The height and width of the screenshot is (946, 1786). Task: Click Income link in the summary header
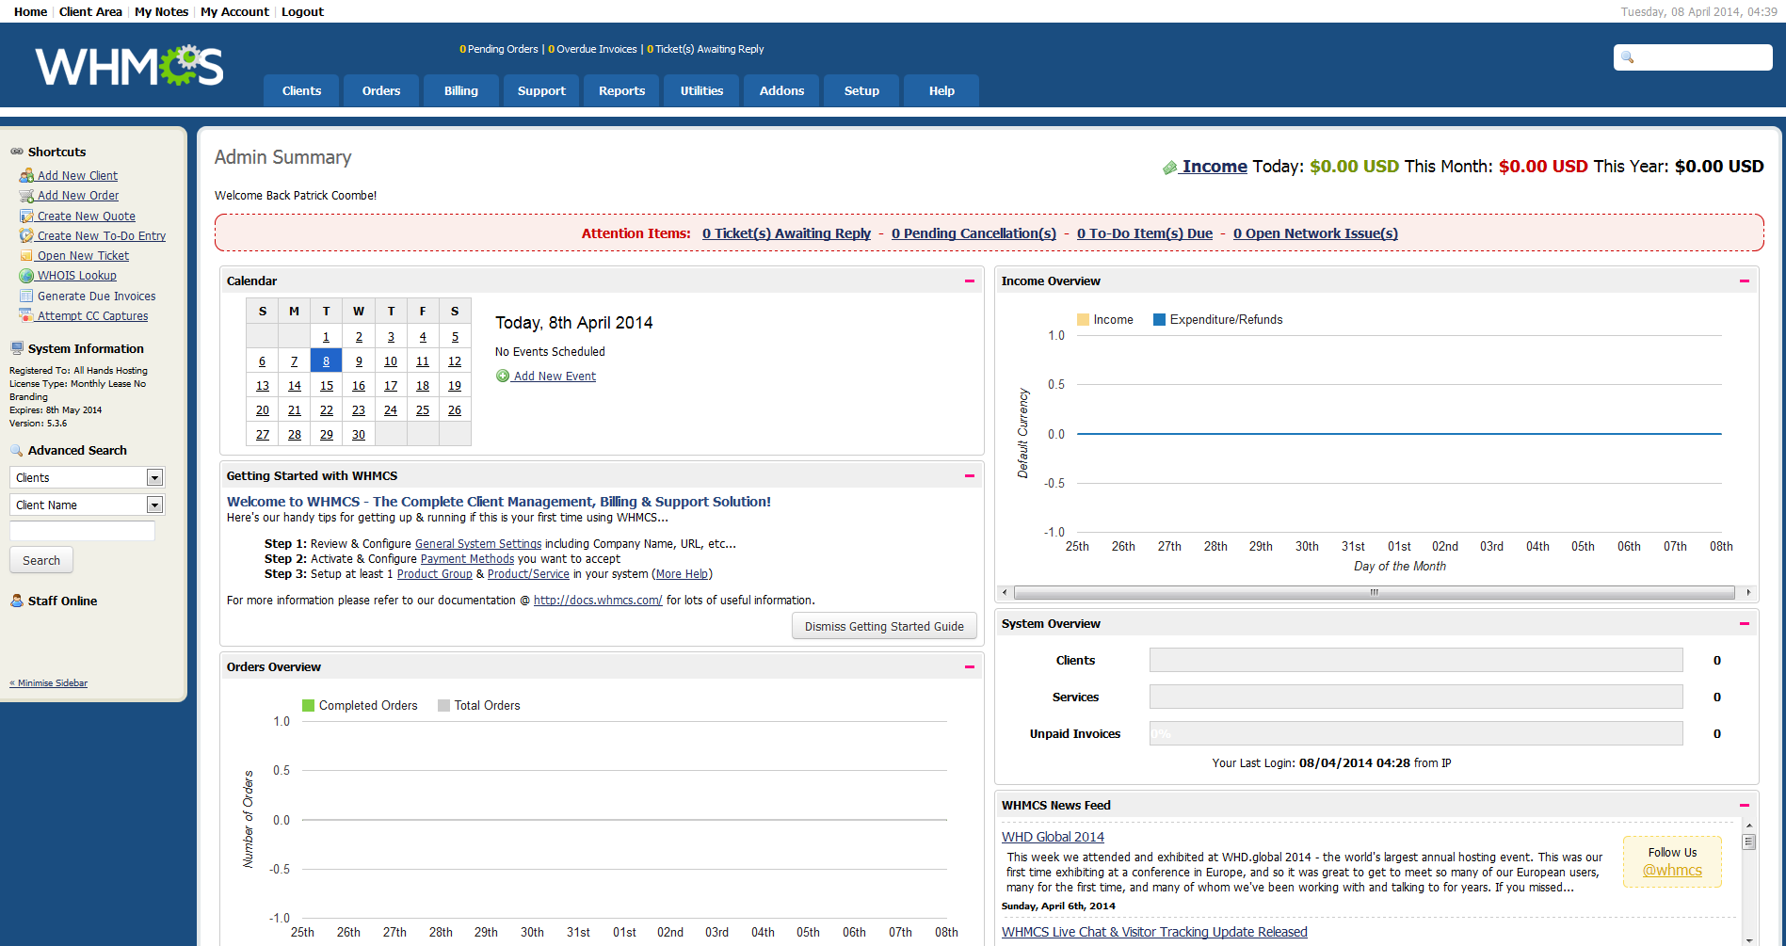point(1215,167)
